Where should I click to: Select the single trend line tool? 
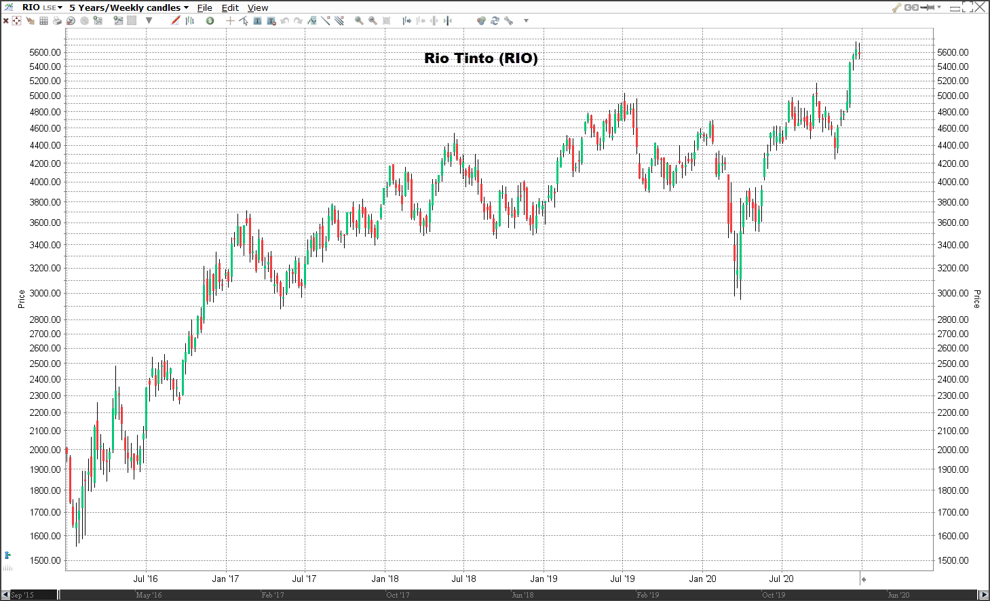click(326, 20)
